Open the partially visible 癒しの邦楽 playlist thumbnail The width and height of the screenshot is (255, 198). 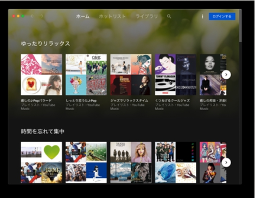coord(213,74)
